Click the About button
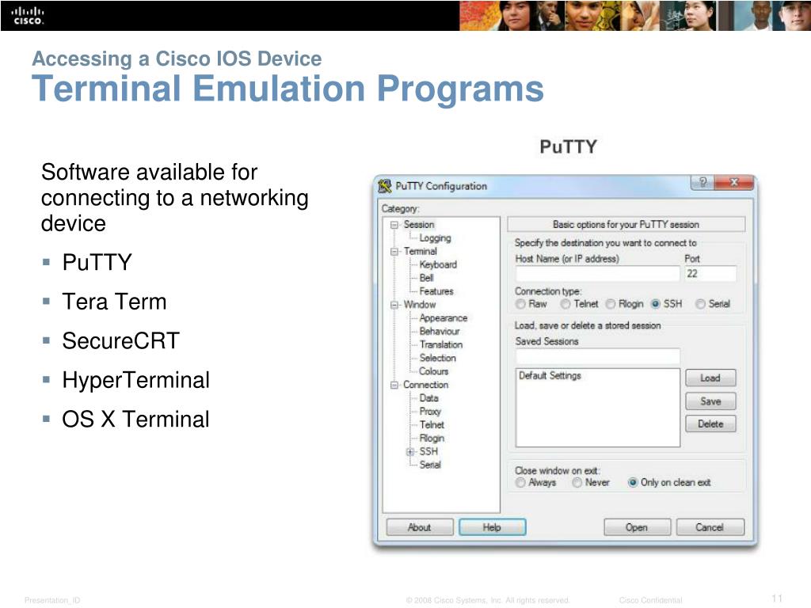 [x=419, y=527]
